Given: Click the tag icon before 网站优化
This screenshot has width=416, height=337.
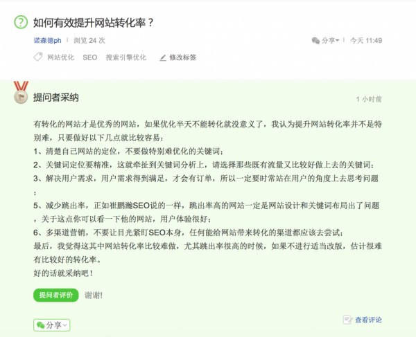Looking at the screenshot, I should pos(37,57).
